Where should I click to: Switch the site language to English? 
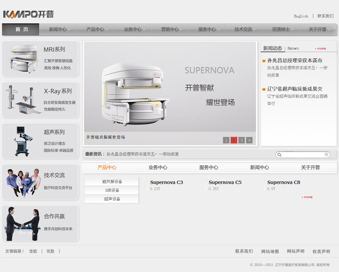[301, 16]
